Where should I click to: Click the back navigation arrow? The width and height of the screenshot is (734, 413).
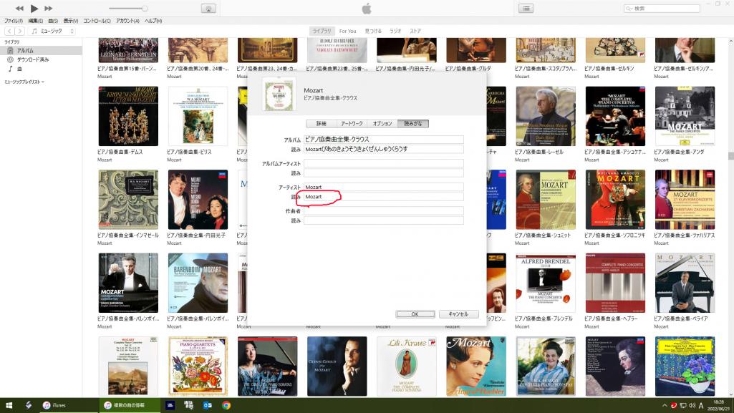pyautogui.click(x=9, y=31)
